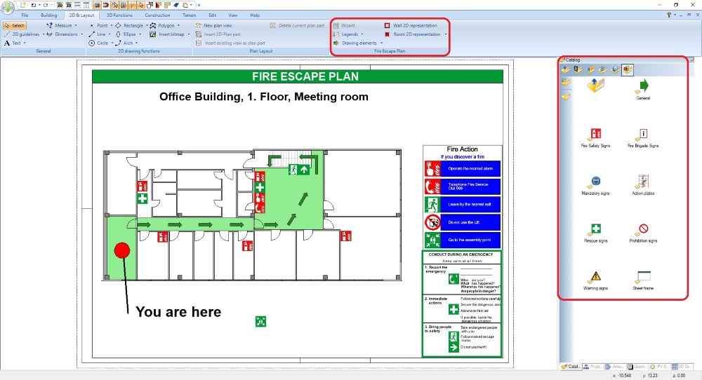Select the red You are here circle
The image size is (702, 380).
[x=121, y=250]
